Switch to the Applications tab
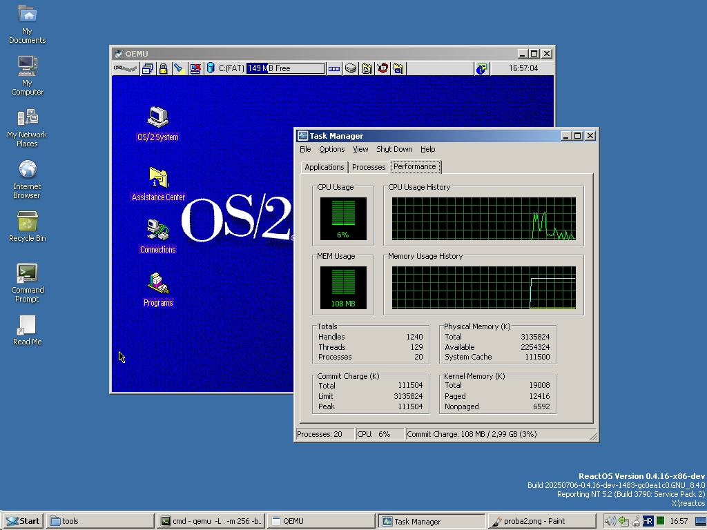The width and height of the screenshot is (707, 530). [x=324, y=166]
